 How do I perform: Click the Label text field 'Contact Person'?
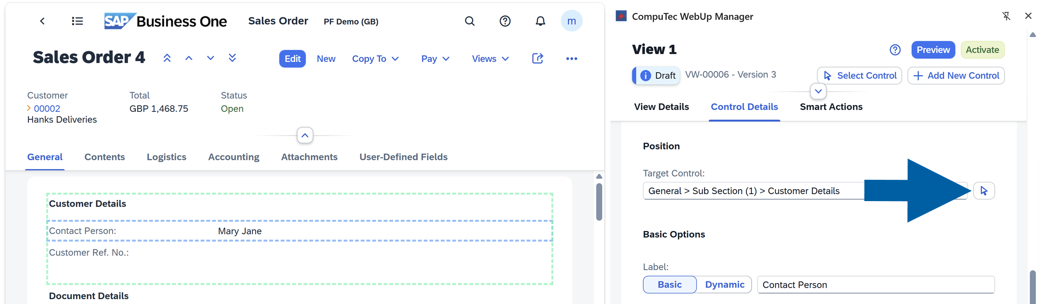875,284
